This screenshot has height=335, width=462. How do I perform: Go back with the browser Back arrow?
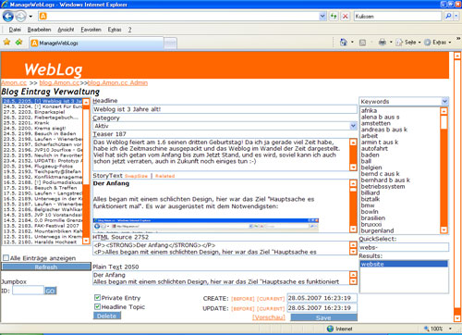point(8,16)
